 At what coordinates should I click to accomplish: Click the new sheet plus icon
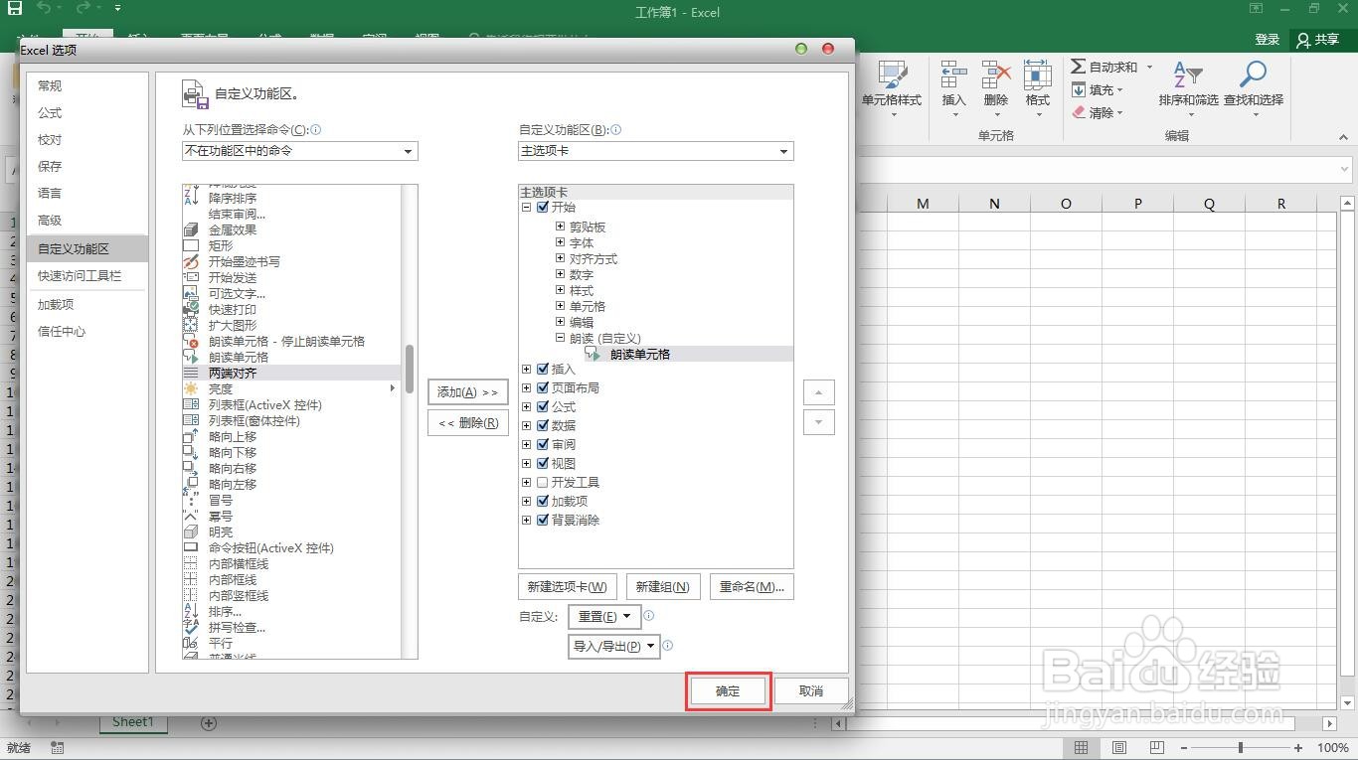(209, 723)
